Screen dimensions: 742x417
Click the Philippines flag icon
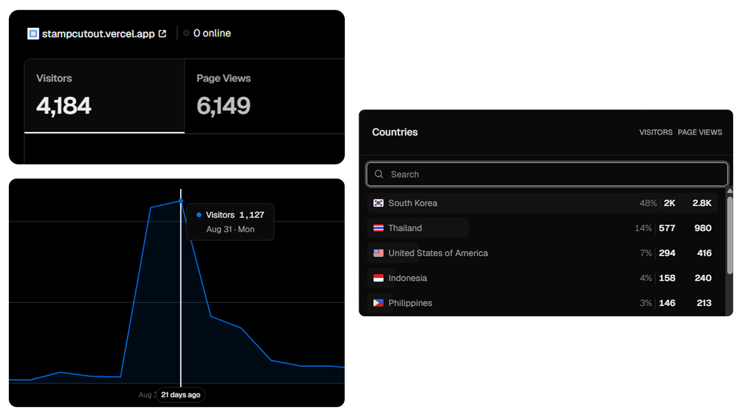(x=378, y=303)
